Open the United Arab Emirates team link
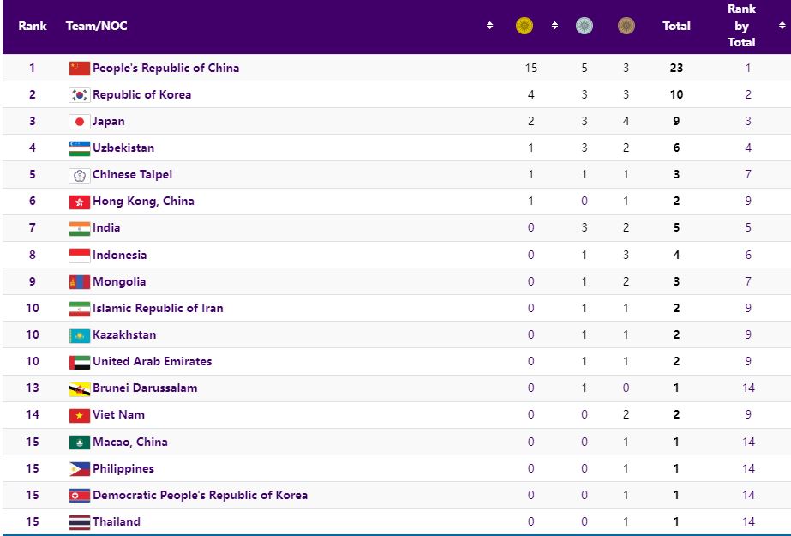Image resolution: width=791 pixels, height=536 pixels. [153, 361]
